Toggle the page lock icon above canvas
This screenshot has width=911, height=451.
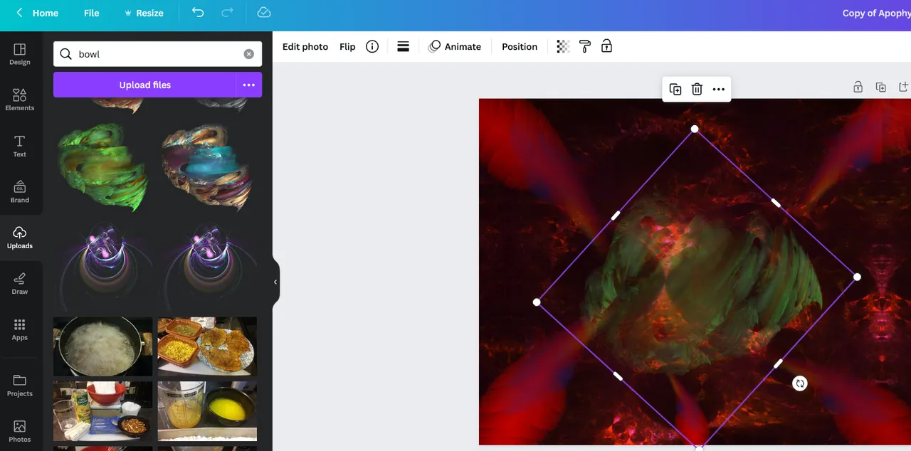tap(858, 87)
